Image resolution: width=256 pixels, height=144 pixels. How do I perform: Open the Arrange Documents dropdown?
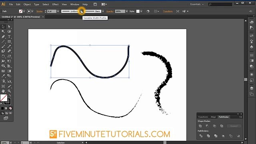point(104,4)
